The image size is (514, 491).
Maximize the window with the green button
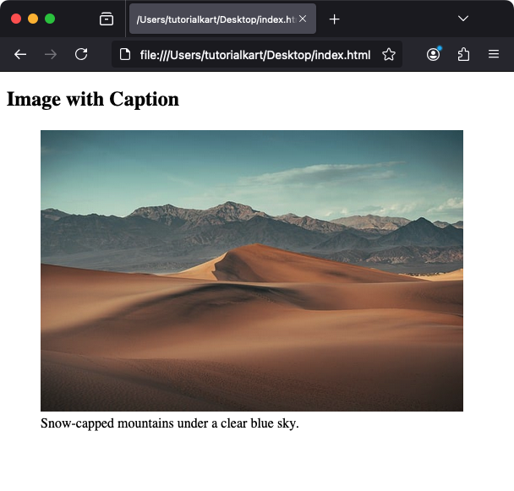pyautogui.click(x=50, y=19)
